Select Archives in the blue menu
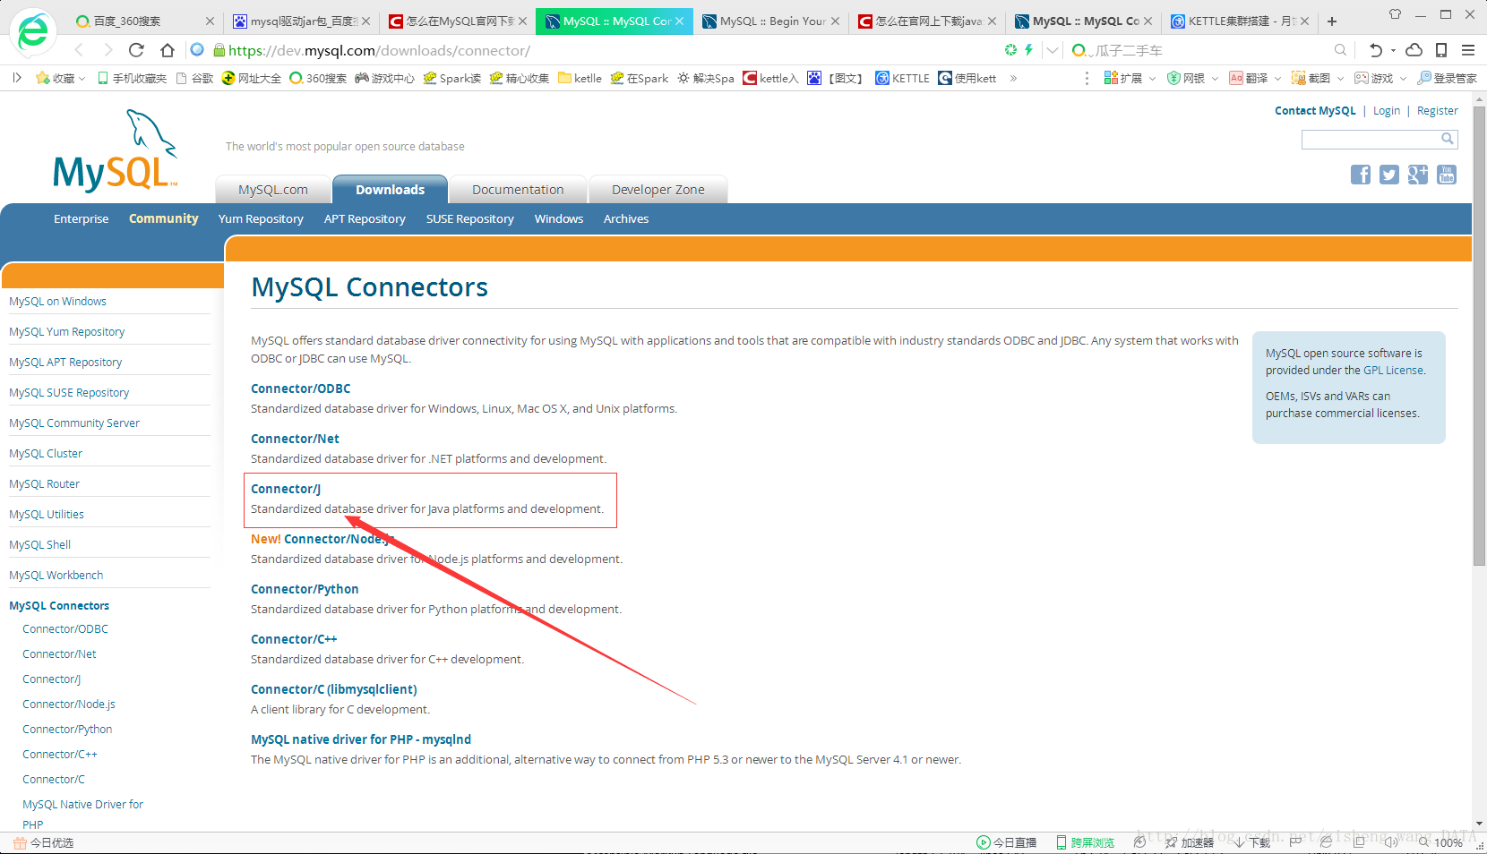1487x854 pixels. click(x=625, y=218)
